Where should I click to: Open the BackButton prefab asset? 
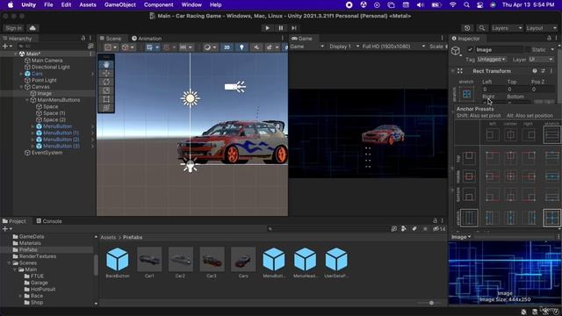coord(118,262)
